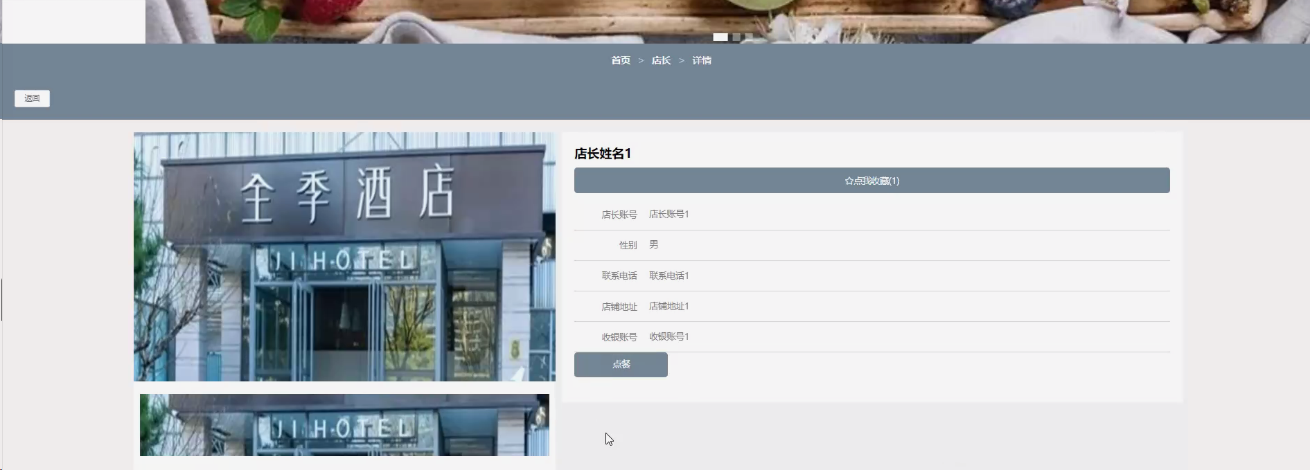The height and width of the screenshot is (470, 1310).
Task: Click the 联系电话 field label
Action: click(x=619, y=275)
